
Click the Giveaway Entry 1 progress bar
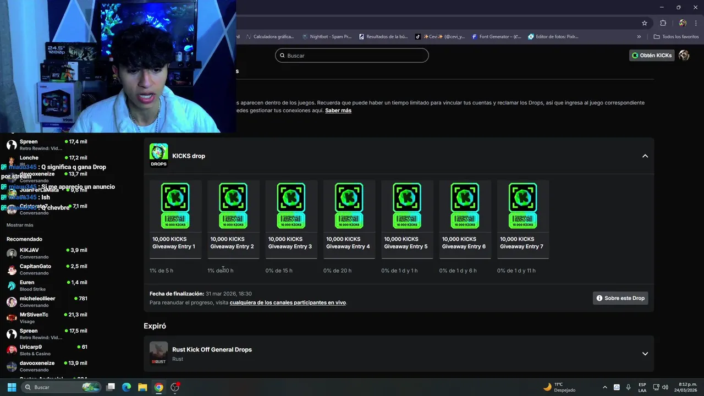coord(175,258)
